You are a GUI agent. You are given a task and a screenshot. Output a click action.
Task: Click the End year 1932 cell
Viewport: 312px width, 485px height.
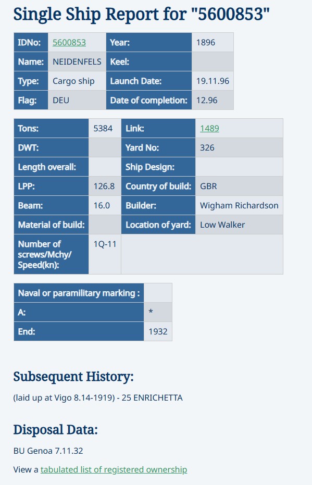tap(158, 331)
